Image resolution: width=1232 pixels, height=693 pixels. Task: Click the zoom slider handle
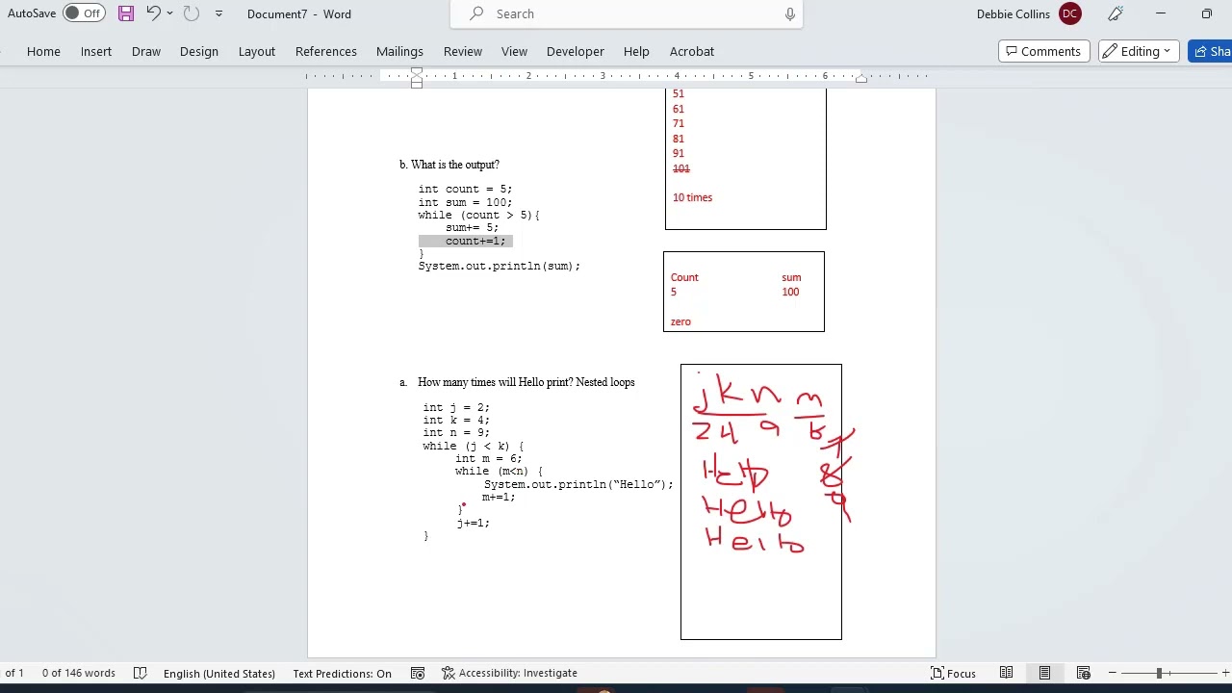coord(1159,673)
